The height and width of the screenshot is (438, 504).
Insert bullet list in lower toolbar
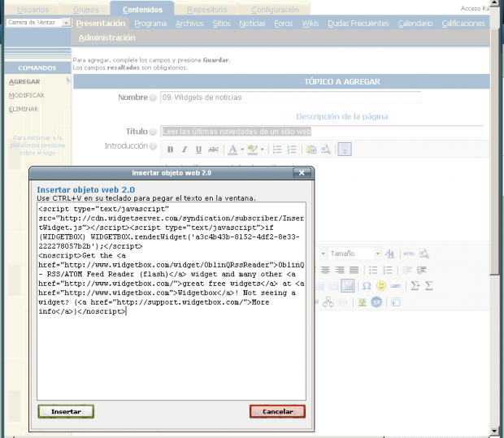coord(373,270)
